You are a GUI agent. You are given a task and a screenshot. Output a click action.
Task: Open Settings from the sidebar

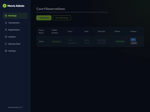[15, 51]
